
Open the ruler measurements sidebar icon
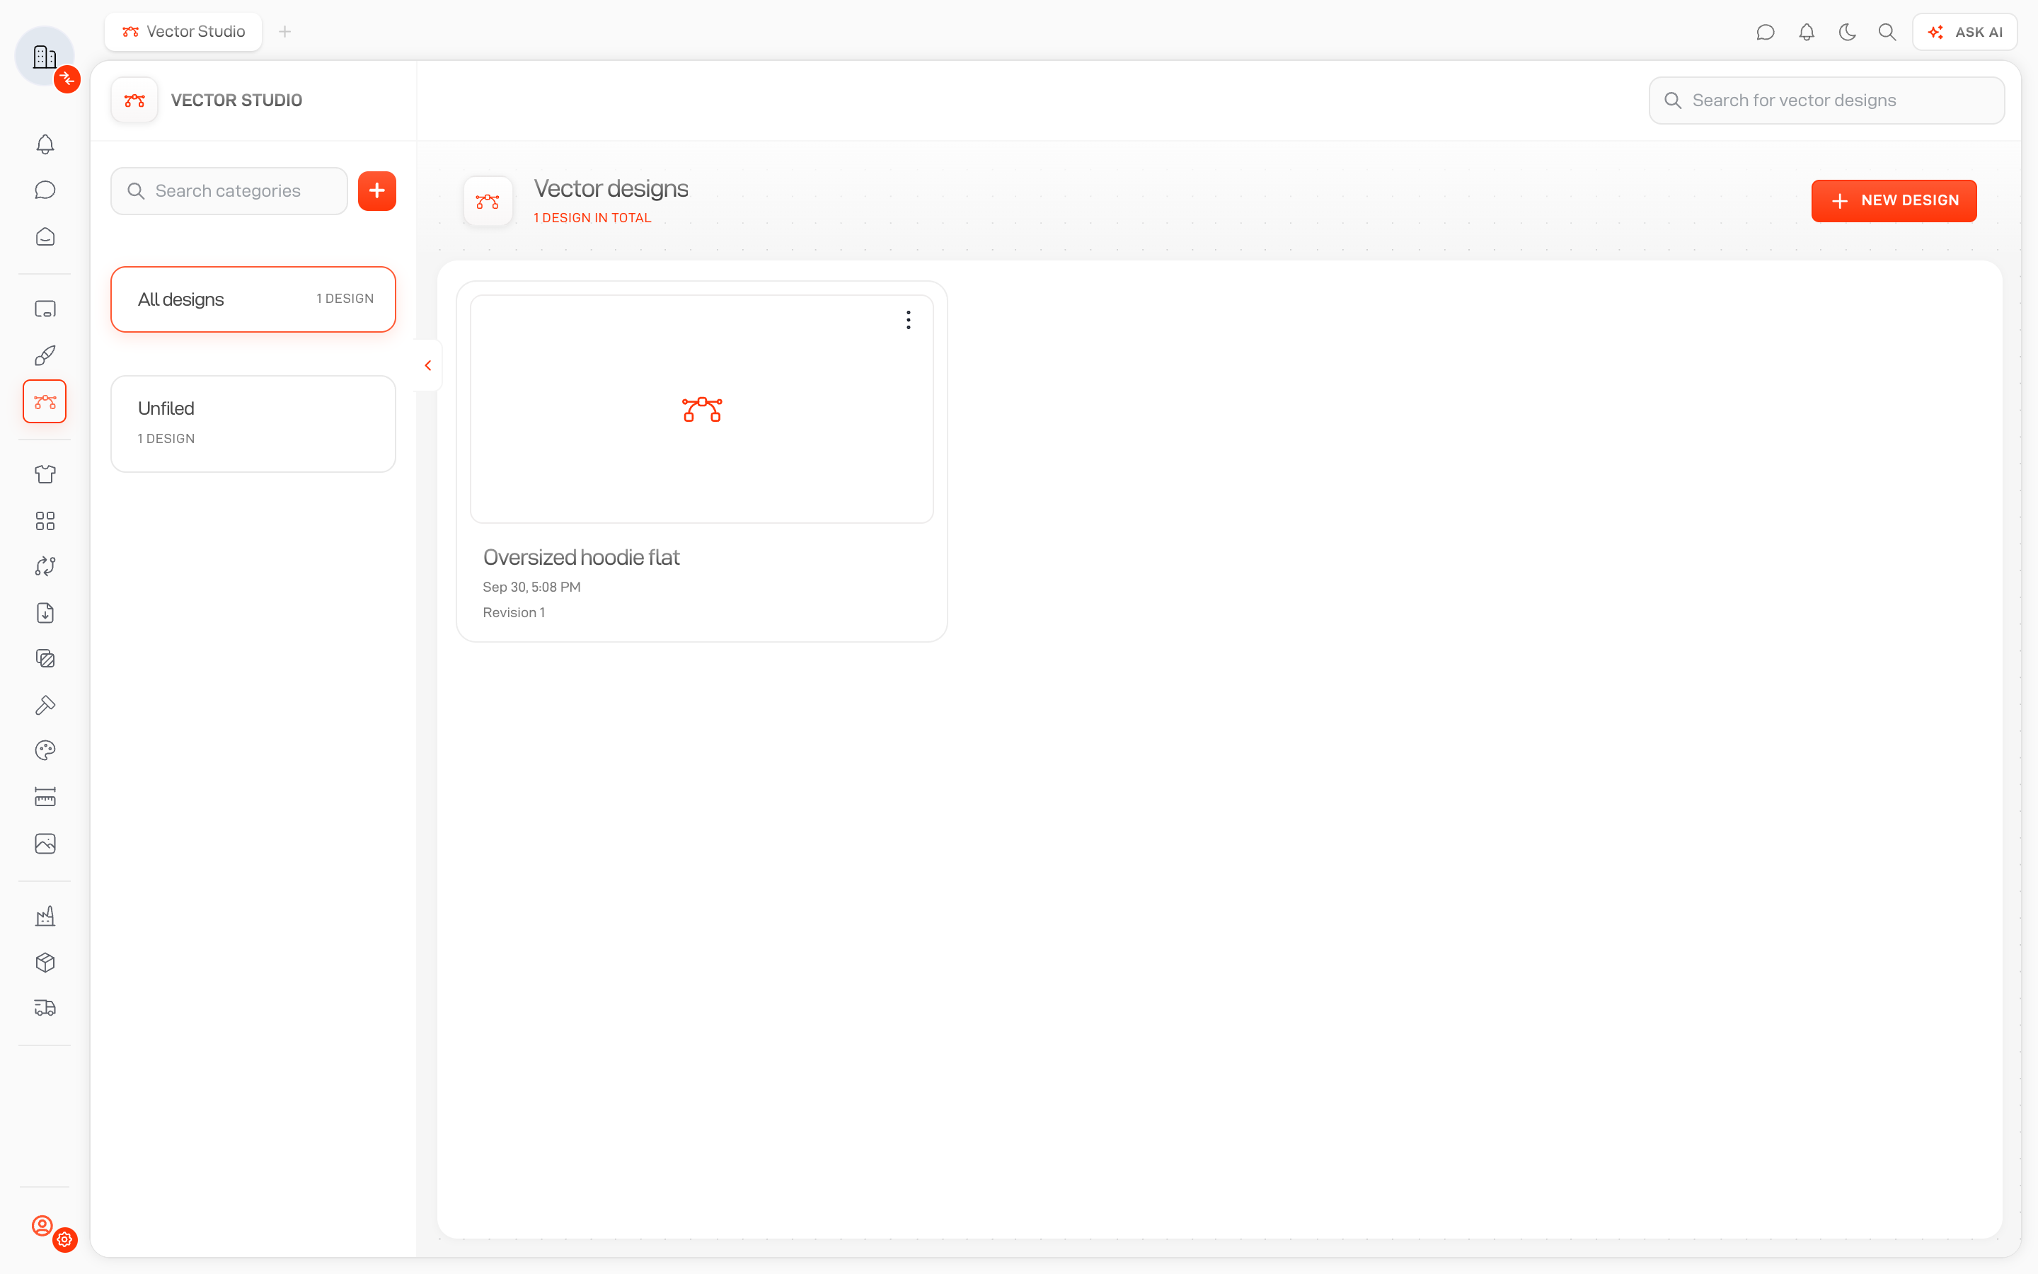pyautogui.click(x=45, y=797)
